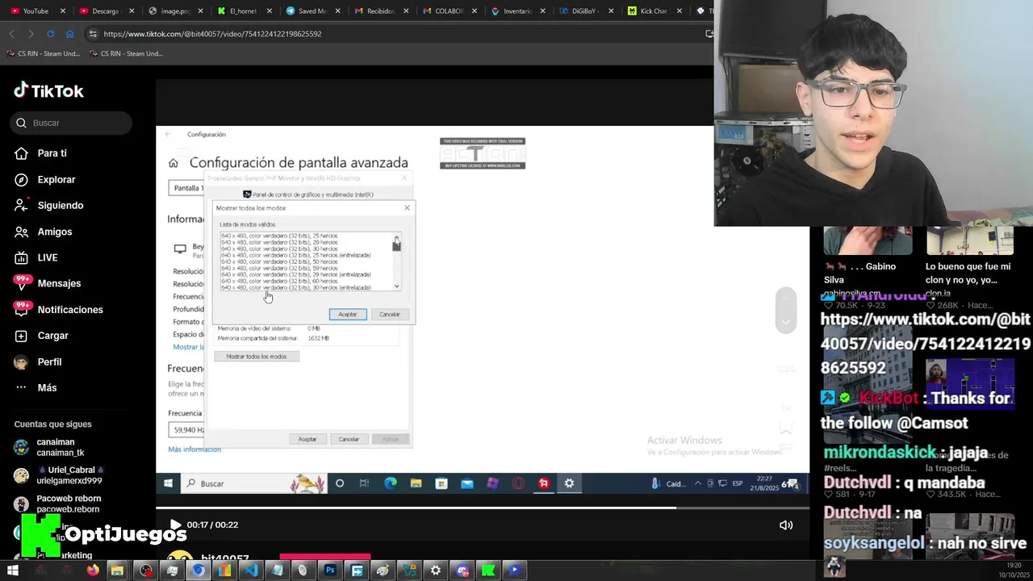The height and width of the screenshot is (581, 1033).
Task: Open Kick app from the taskbar
Action: click(488, 571)
